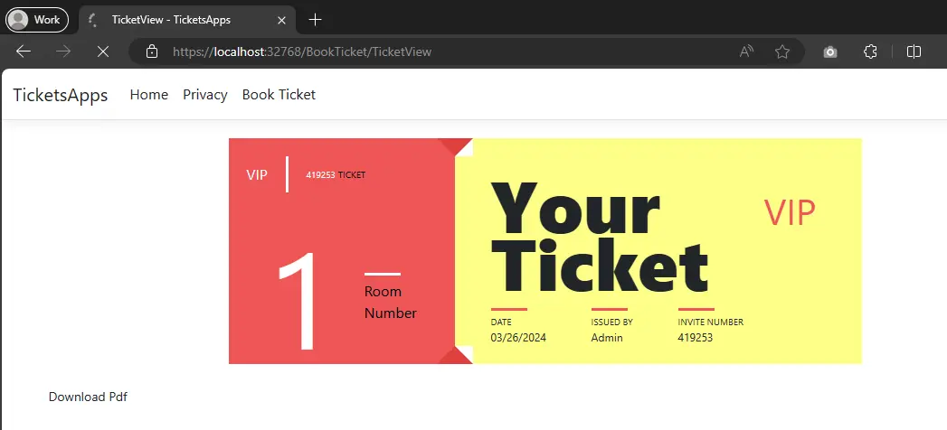947x430 pixels.
Task: Open the browser extensions menu
Action: click(x=870, y=51)
